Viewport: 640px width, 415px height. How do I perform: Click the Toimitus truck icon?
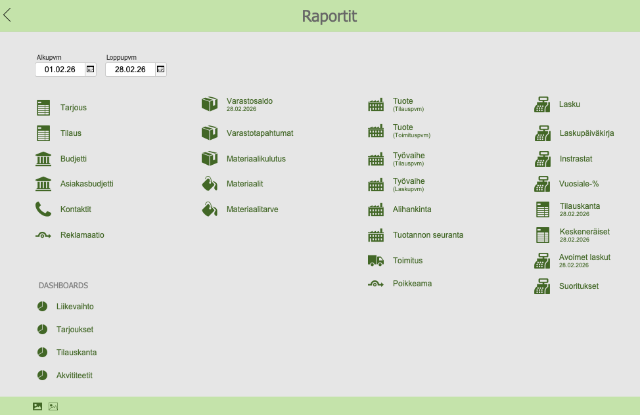point(375,261)
